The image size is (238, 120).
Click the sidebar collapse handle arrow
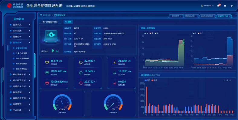(34, 66)
